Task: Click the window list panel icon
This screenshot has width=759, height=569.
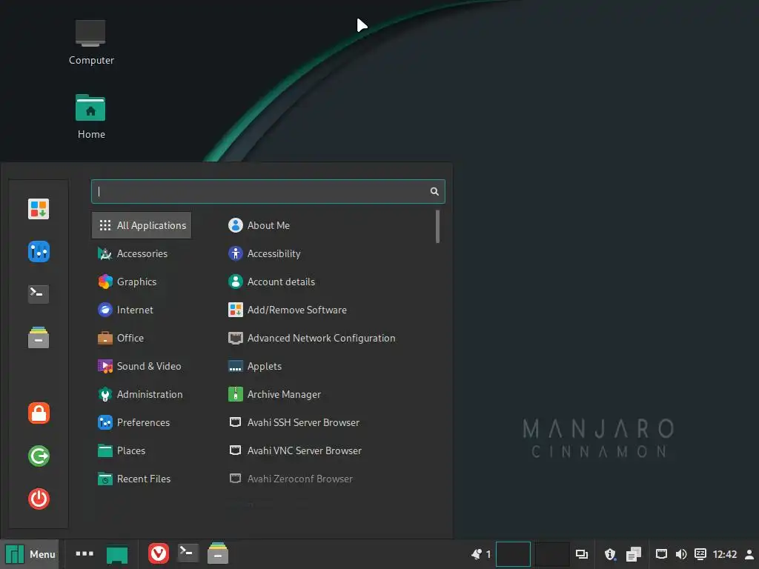Action: click(581, 554)
